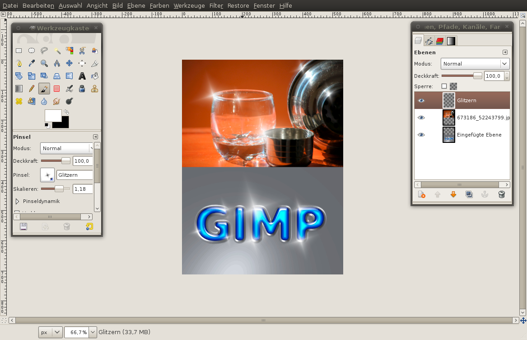Open the Ebene menu

point(136,6)
